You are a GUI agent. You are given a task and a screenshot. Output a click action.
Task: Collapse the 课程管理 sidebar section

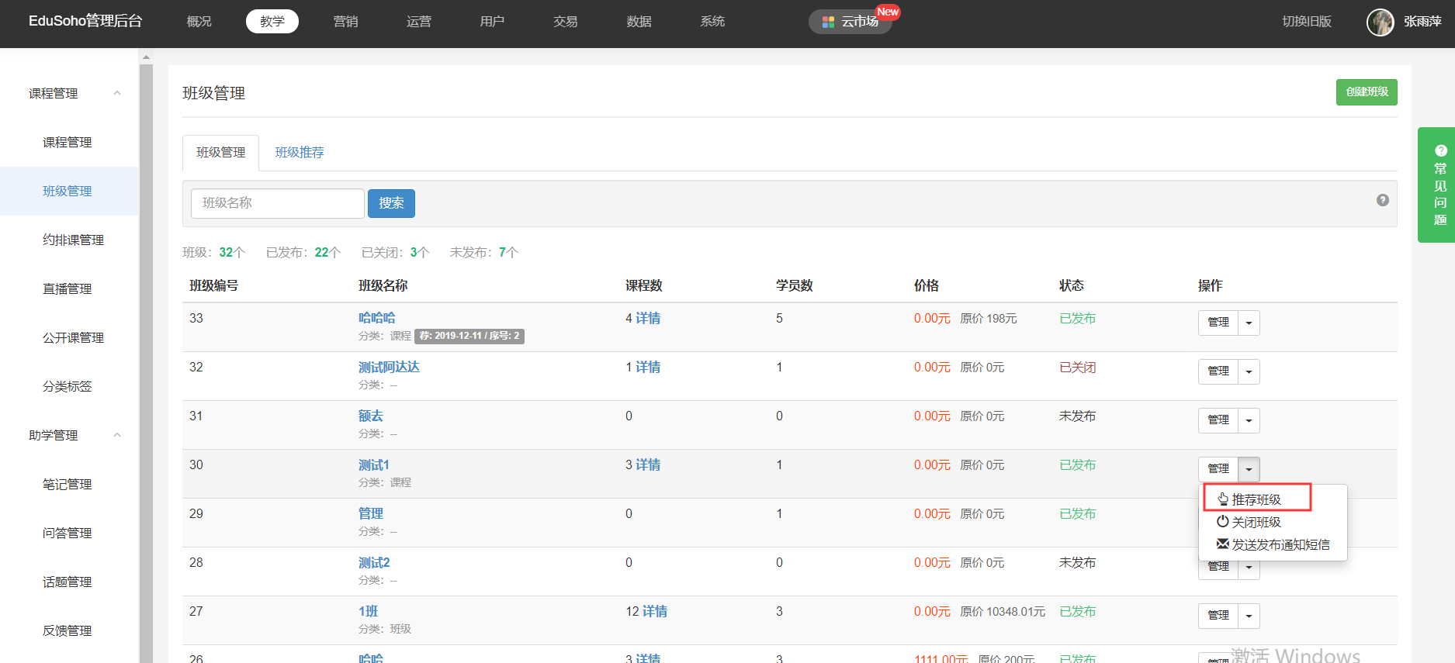tap(117, 93)
